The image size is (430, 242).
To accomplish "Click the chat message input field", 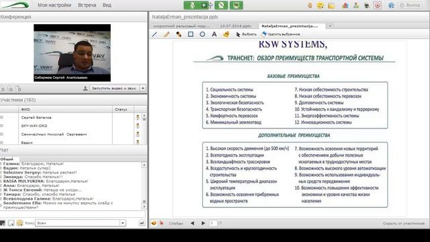I will [x=73, y=214].
